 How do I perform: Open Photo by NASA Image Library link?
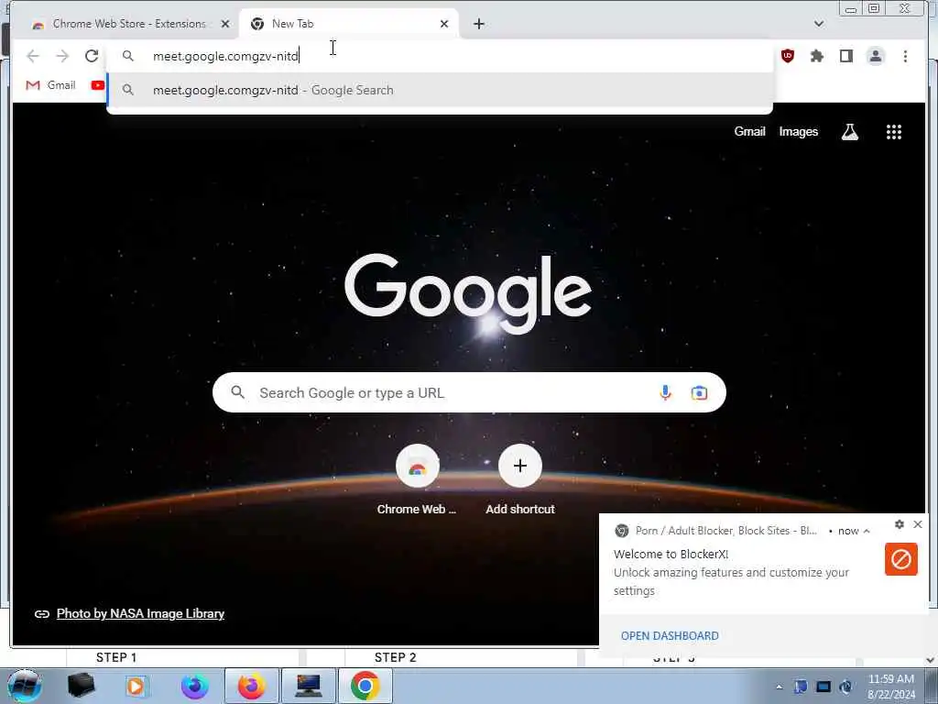pyautogui.click(x=140, y=613)
